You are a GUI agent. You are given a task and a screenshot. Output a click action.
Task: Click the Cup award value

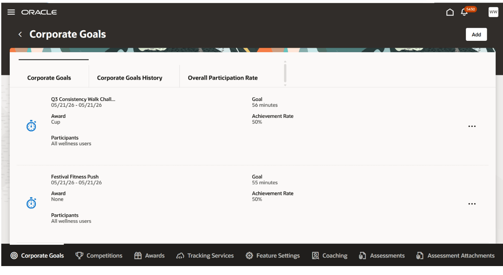click(x=55, y=122)
